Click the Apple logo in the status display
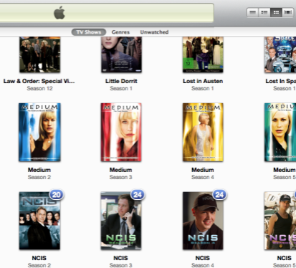Image resolution: width=296 pixels, height=268 pixels. 59,13
